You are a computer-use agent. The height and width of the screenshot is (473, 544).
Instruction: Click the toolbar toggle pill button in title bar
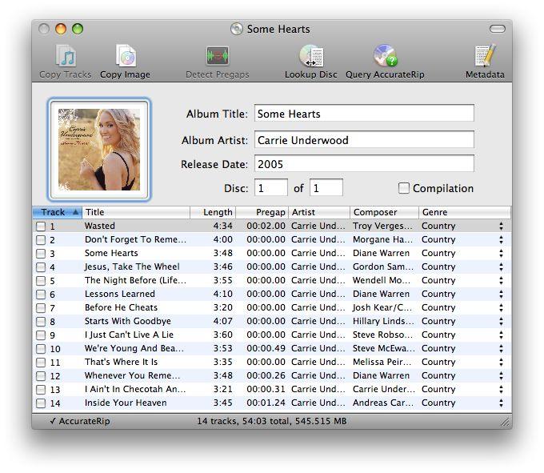[497, 29]
